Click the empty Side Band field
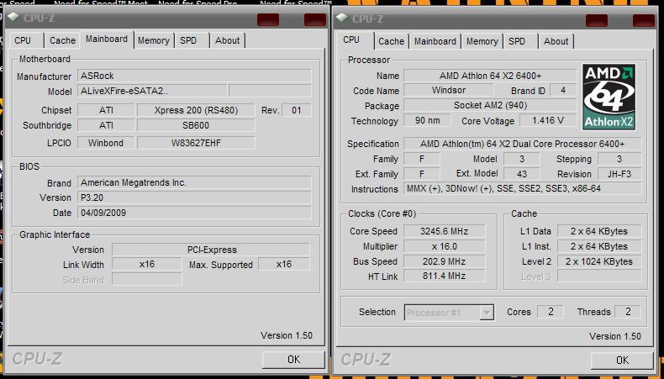 [x=147, y=279]
